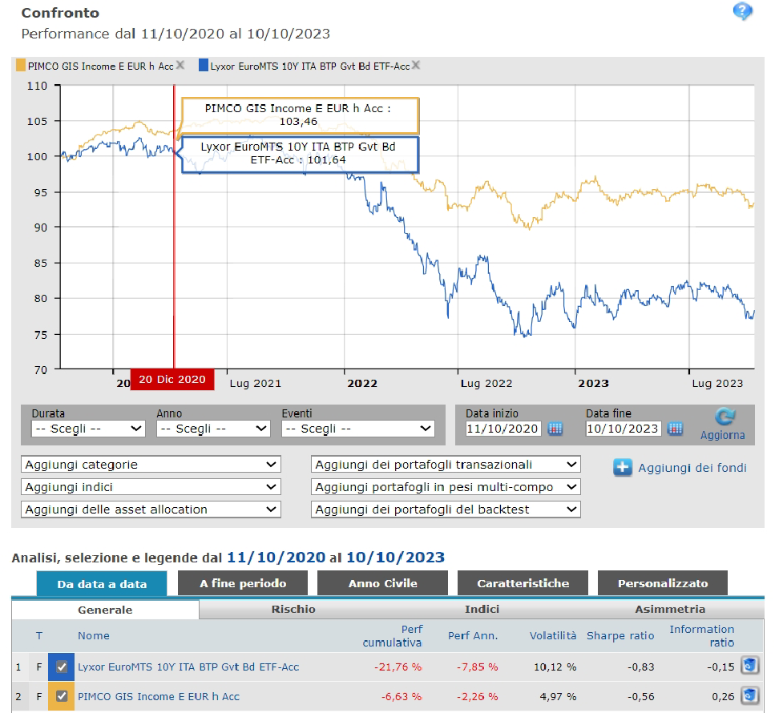The image size is (783, 713).
Task: Sort by Perf cumulativa column header
Action: tap(393, 635)
